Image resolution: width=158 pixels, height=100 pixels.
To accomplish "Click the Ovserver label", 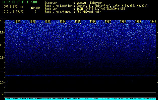I will 51,3.
